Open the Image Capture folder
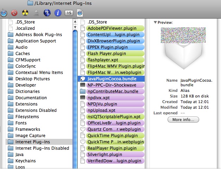 [39, 136]
